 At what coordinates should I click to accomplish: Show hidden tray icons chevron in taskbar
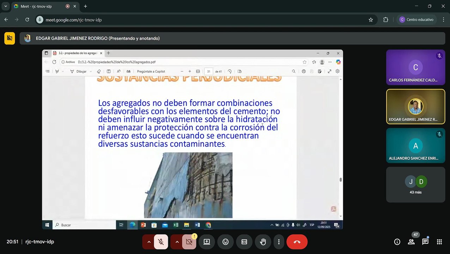[x=272, y=225]
